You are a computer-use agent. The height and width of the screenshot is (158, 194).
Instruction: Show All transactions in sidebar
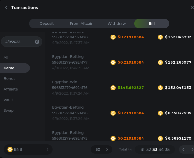click(6, 57)
